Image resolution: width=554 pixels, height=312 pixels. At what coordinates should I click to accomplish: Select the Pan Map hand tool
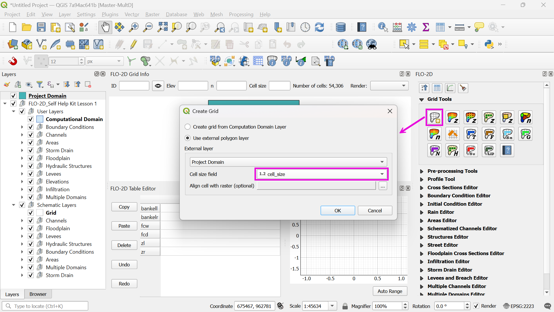[105, 27]
